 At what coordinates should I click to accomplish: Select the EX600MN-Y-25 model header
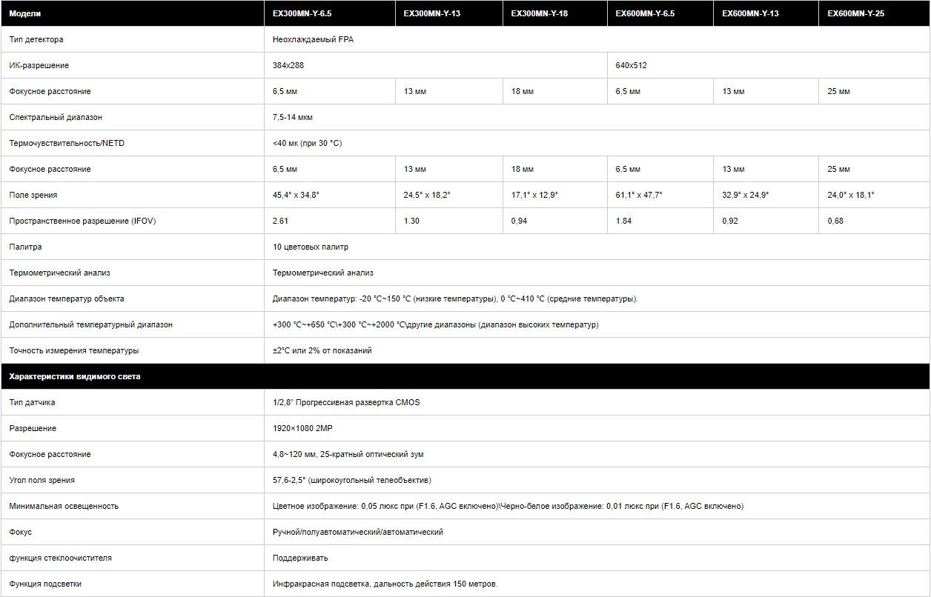(x=855, y=13)
